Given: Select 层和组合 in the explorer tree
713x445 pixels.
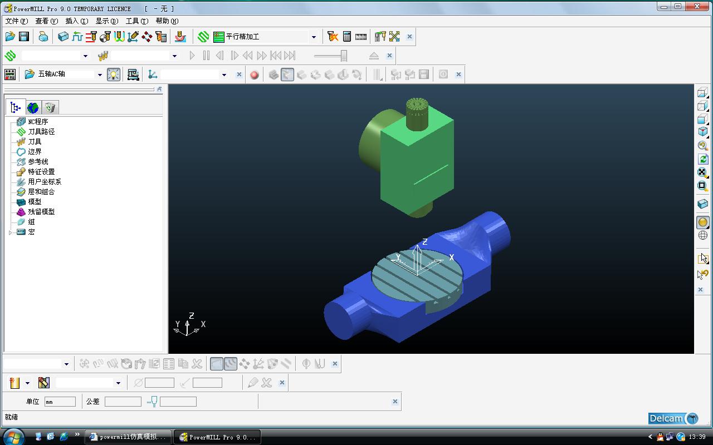Looking at the screenshot, I should 41,191.
